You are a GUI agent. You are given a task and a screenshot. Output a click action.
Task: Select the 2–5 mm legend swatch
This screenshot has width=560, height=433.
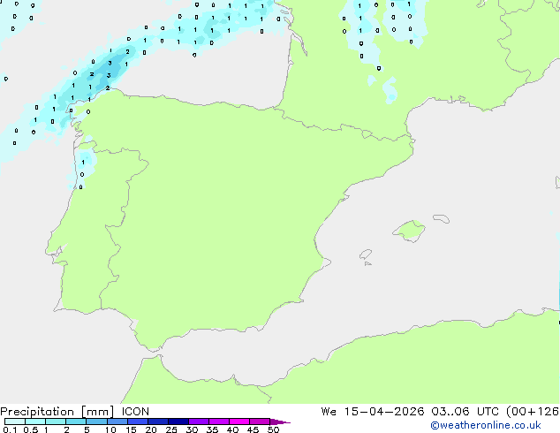76,422
